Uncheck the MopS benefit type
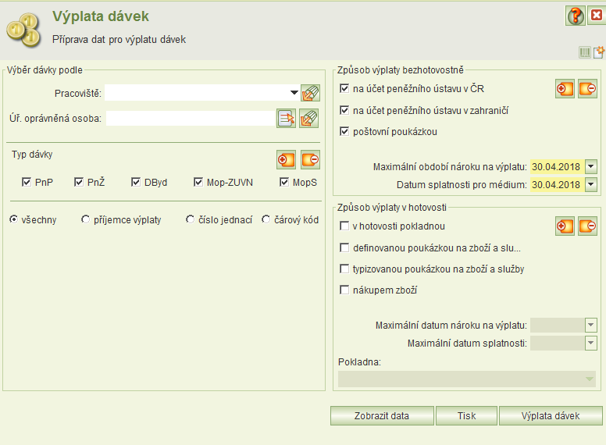 coord(284,182)
